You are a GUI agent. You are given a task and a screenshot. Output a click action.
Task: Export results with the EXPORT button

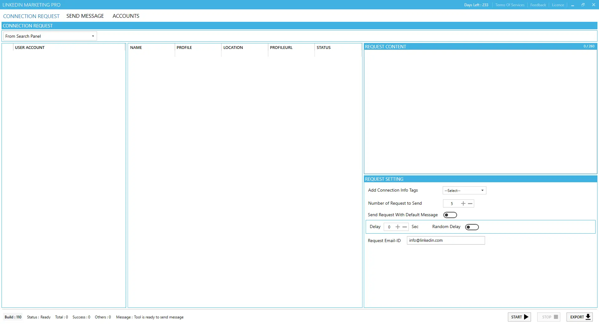coord(579,317)
